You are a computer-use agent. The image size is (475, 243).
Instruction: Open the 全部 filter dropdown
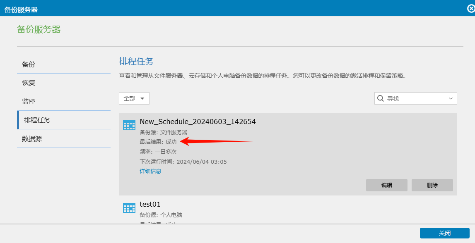click(134, 98)
